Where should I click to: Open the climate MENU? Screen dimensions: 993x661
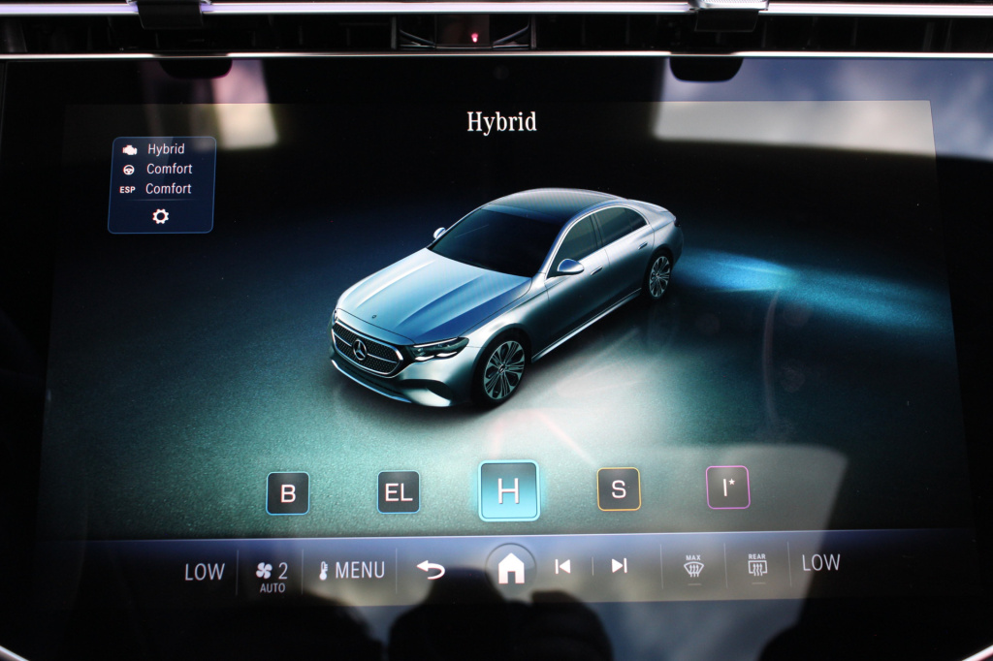coord(351,571)
